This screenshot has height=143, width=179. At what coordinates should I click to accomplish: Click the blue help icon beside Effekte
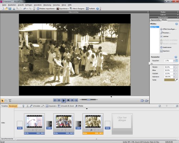[x=176, y=24]
